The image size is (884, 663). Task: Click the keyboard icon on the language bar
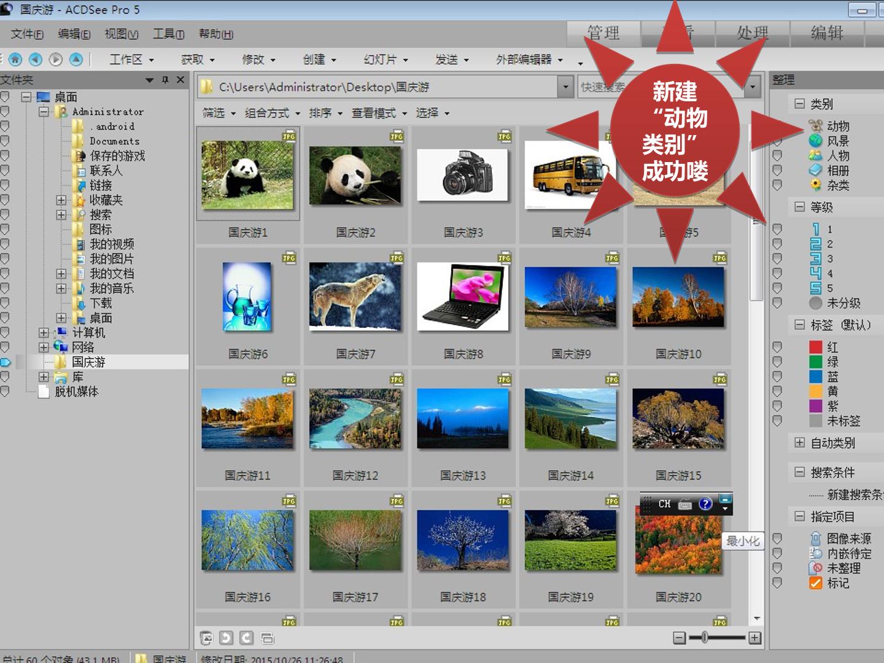pyautogui.click(x=685, y=505)
